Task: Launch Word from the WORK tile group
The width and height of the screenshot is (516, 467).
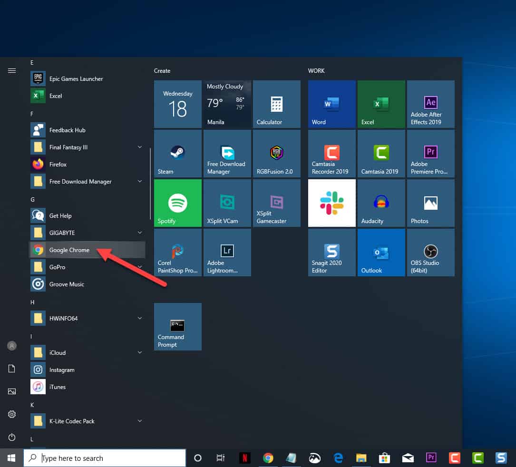Action: [x=332, y=104]
